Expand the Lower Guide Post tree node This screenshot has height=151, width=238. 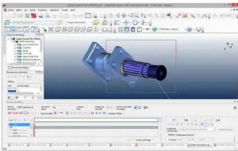pyautogui.click(x=15, y=45)
